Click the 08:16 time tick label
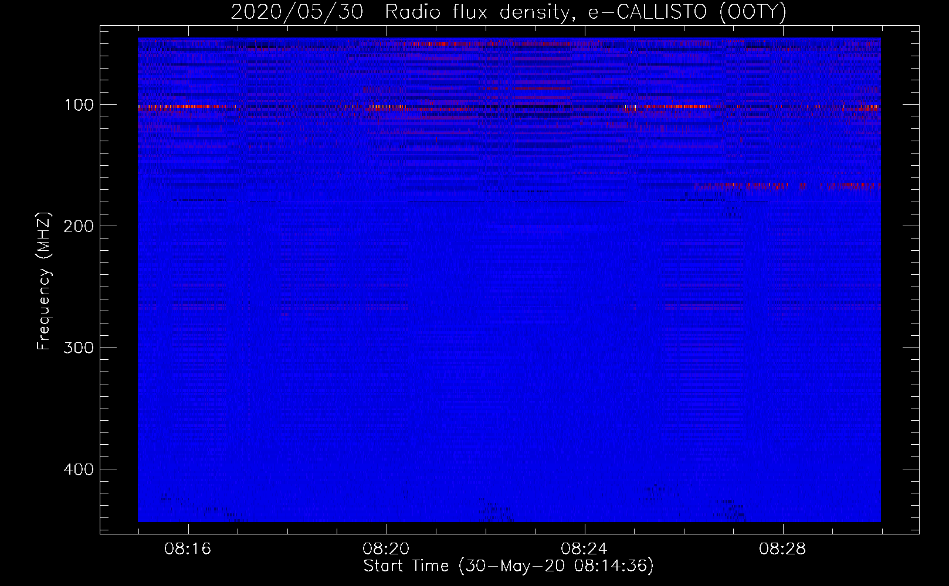Image resolution: width=949 pixels, height=586 pixels. (x=188, y=549)
